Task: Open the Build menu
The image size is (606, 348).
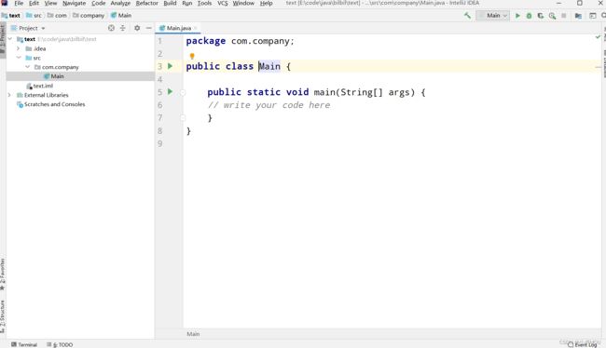Action: [x=170, y=3]
